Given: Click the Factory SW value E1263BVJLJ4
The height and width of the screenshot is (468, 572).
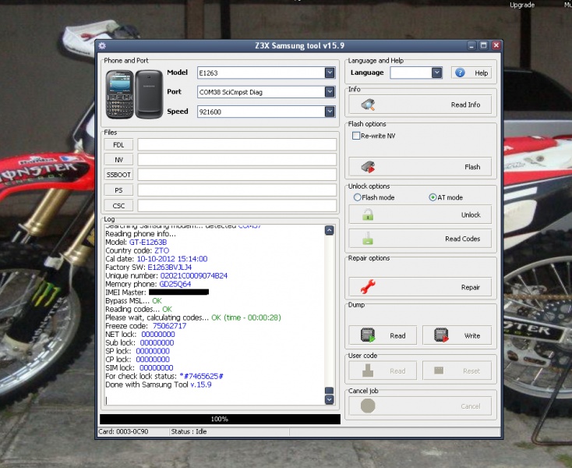Looking at the screenshot, I should click(169, 268).
